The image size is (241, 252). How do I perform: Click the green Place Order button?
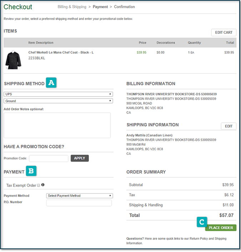pos(221,228)
